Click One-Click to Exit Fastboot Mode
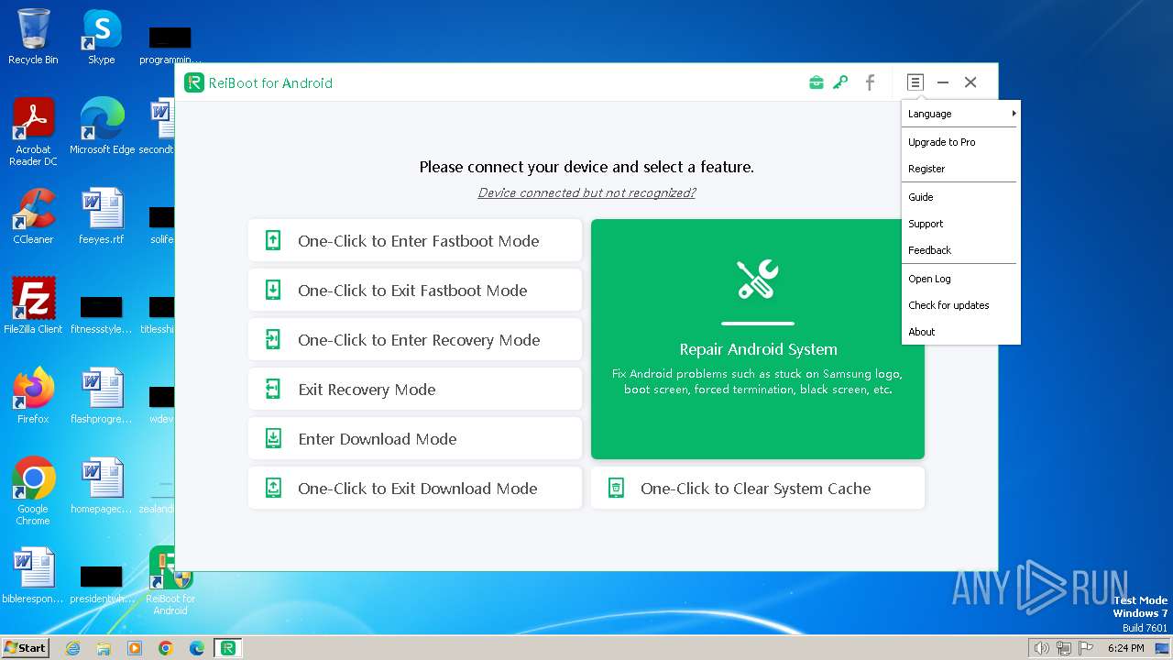 click(415, 291)
